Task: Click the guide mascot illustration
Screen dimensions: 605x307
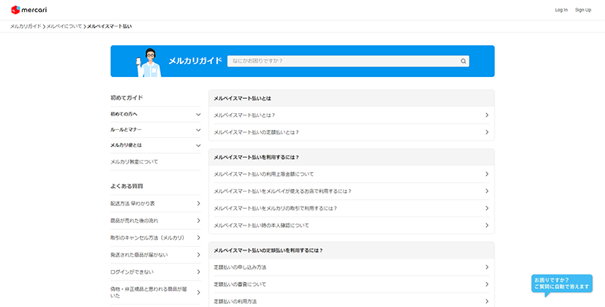Action: pyautogui.click(x=148, y=63)
